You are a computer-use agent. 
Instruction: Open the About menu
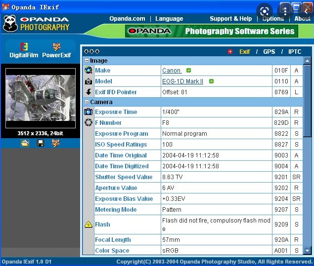[x=302, y=19]
